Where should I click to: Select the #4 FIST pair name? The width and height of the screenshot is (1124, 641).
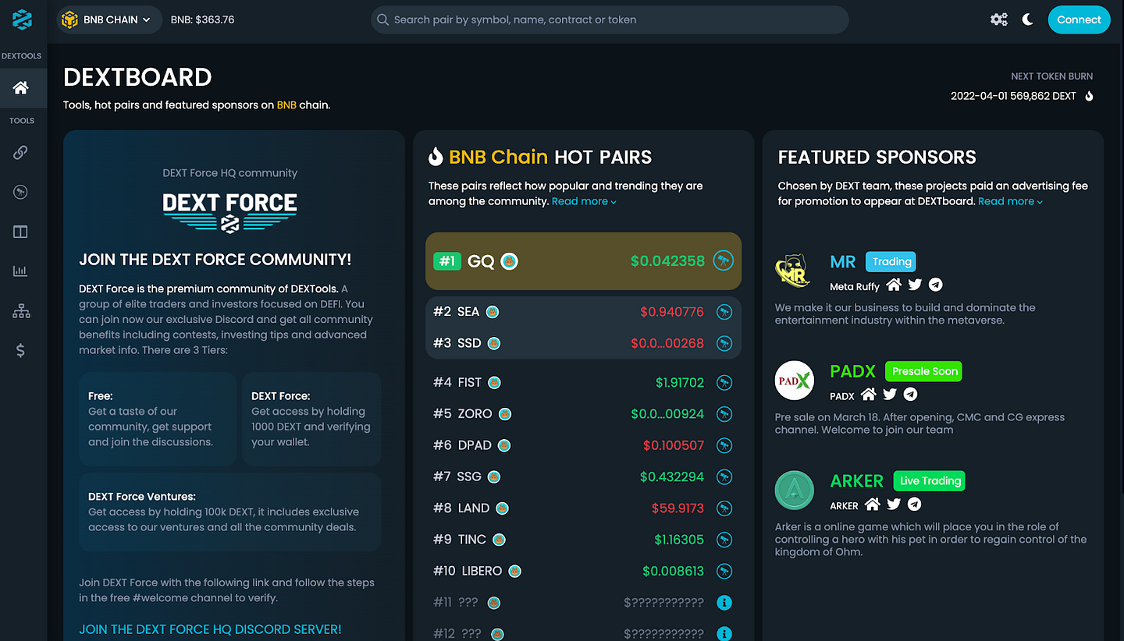pos(470,382)
